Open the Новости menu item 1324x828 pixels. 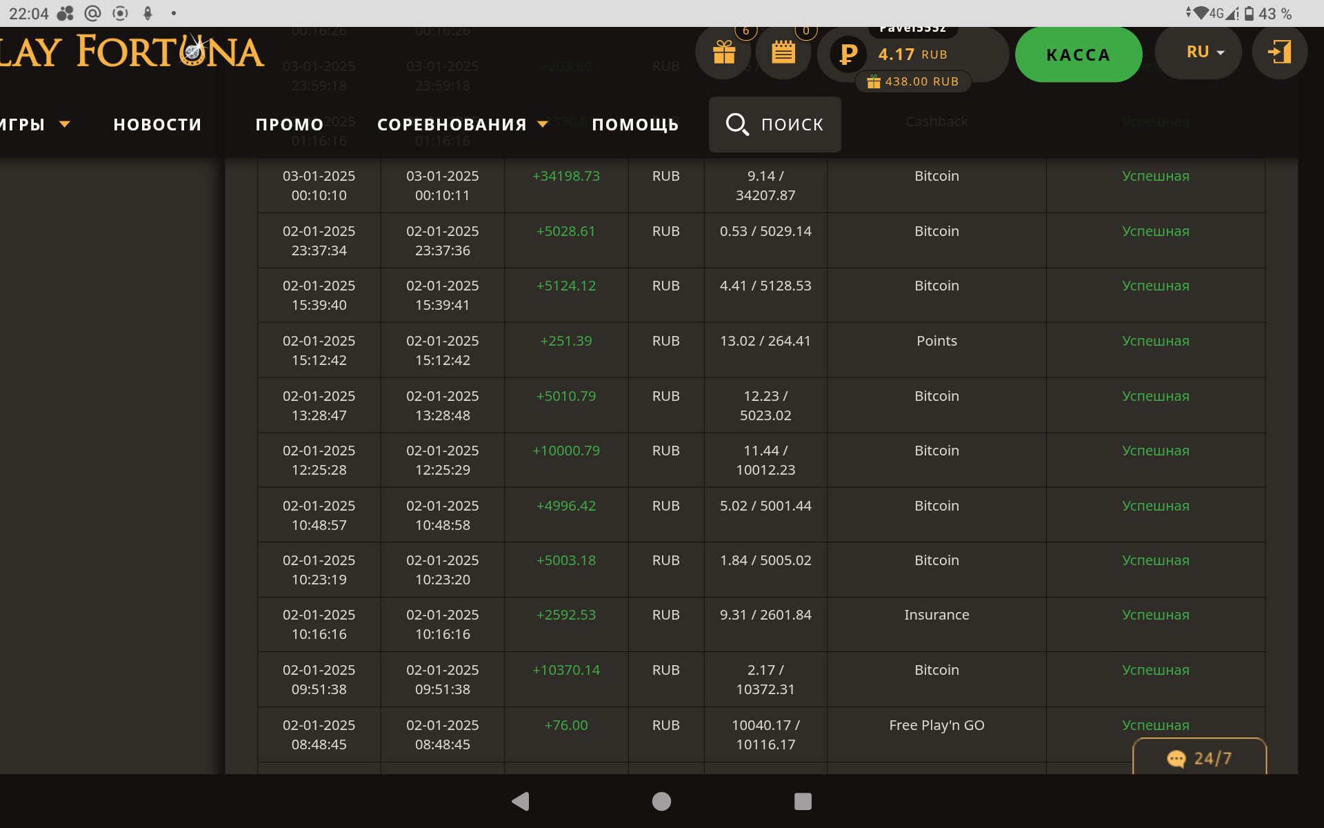coord(157,124)
